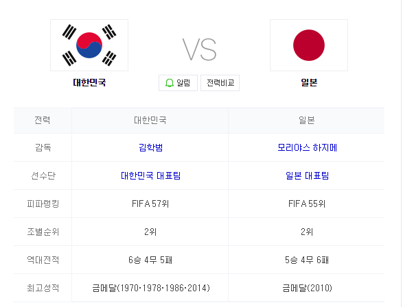The height and width of the screenshot is (307, 403).
Task: Click the 최고성적 row label
Action: point(43,288)
